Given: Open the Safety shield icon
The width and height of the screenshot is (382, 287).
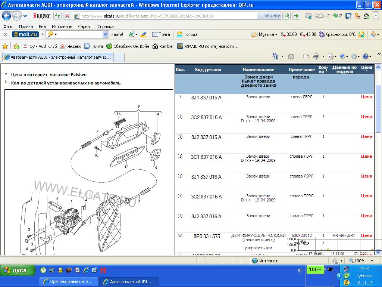Looking at the screenshot, I should (x=342, y=57).
